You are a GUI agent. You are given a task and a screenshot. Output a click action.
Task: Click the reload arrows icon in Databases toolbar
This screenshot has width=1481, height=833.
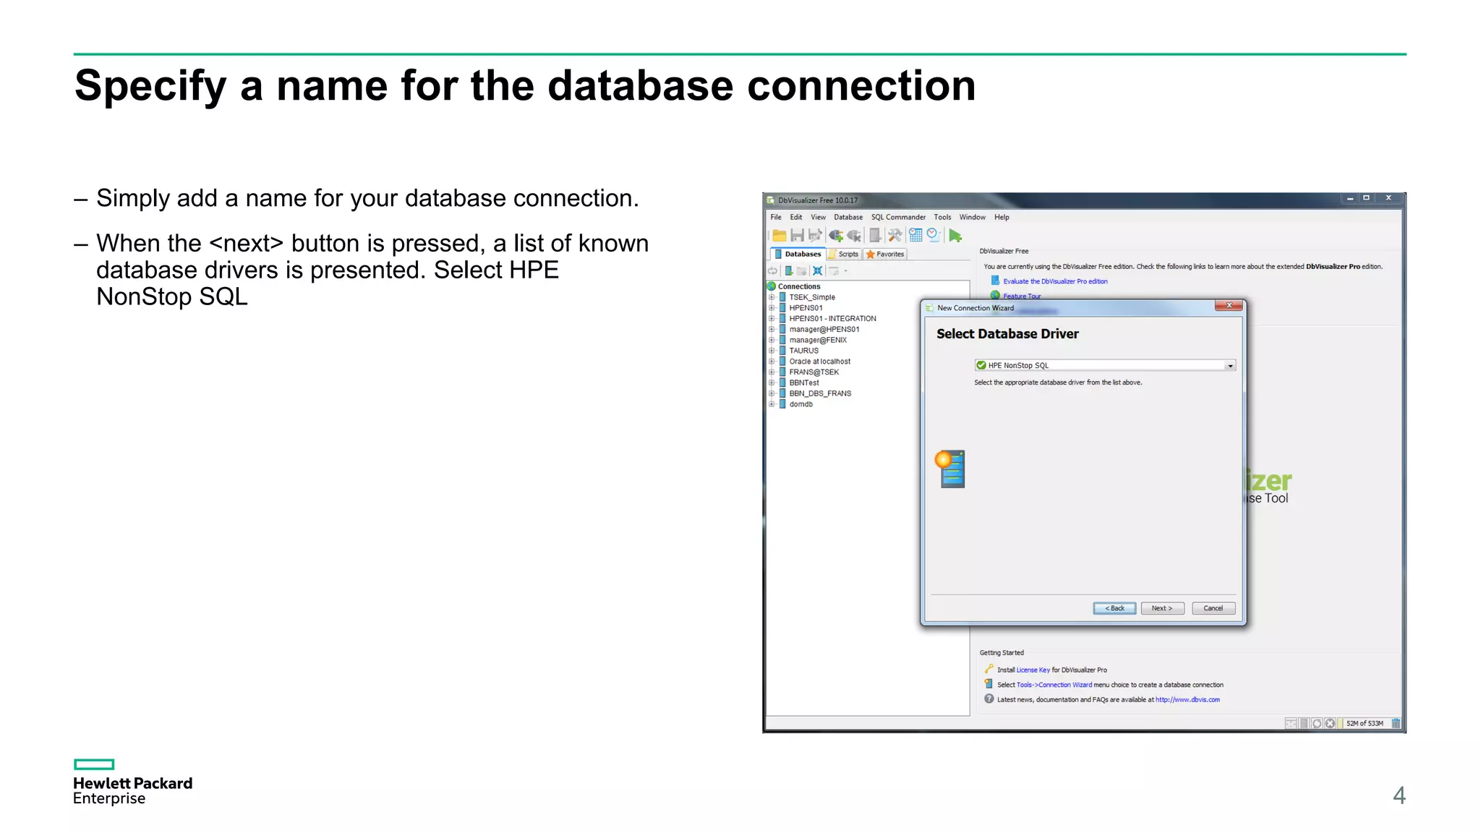(x=772, y=271)
